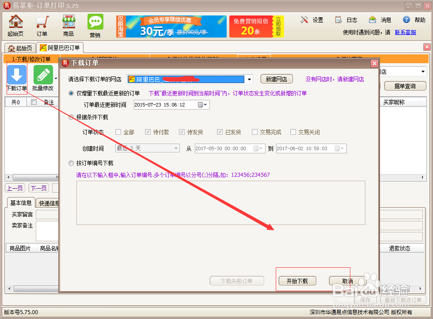Close the 下载订单 dialog
Screen dimensions: 433x319
374,64
